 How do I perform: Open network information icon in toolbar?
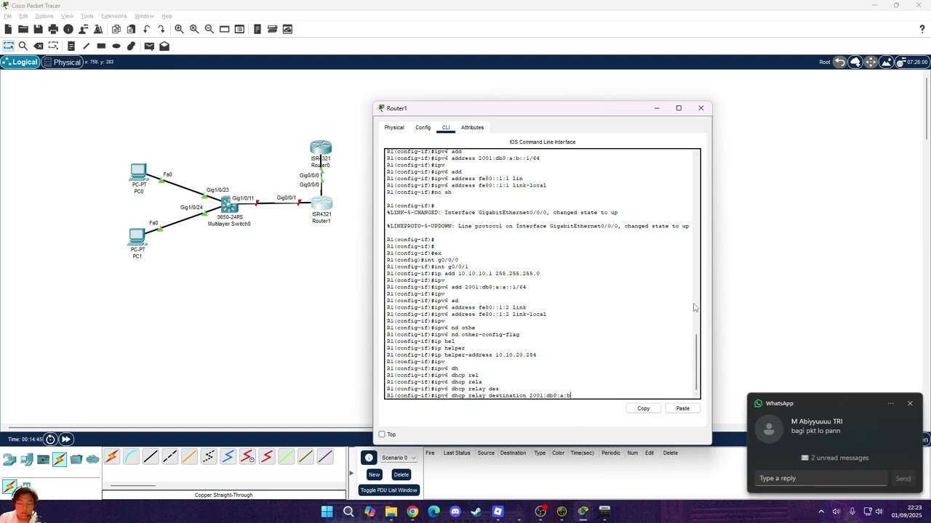tap(68, 29)
